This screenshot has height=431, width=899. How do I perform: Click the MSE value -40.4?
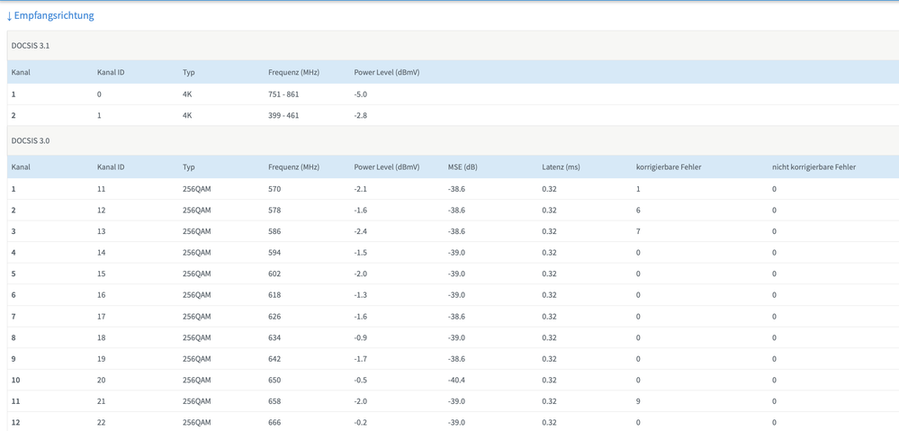pyautogui.click(x=456, y=380)
